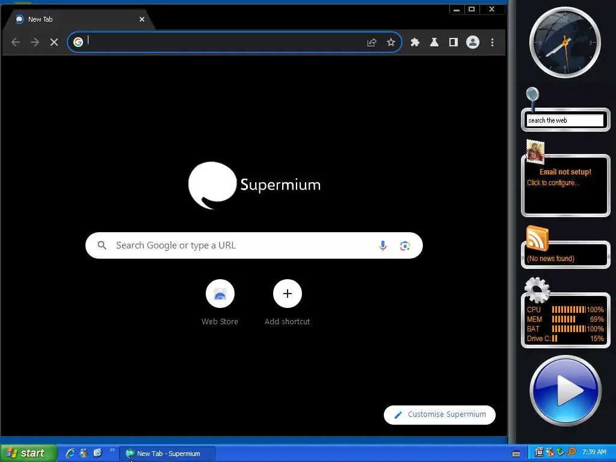Expand the quick launch chevron
The width and height of the screenshot is (616, 462).
coord(112,450)
